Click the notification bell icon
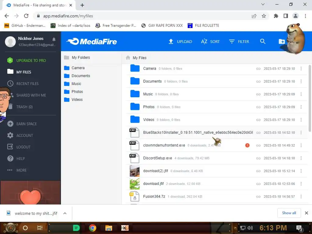 [x=54, y=39]
